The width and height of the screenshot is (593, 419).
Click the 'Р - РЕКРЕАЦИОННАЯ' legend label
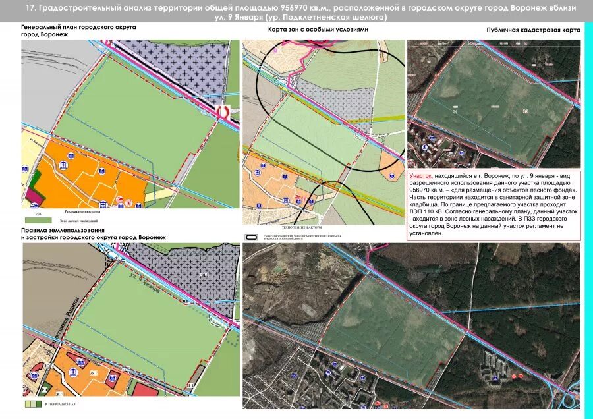point(60,405)
